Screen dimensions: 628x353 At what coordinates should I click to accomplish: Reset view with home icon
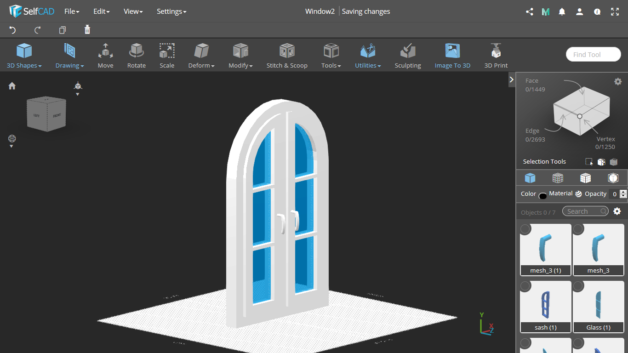(x=12, y=86)
